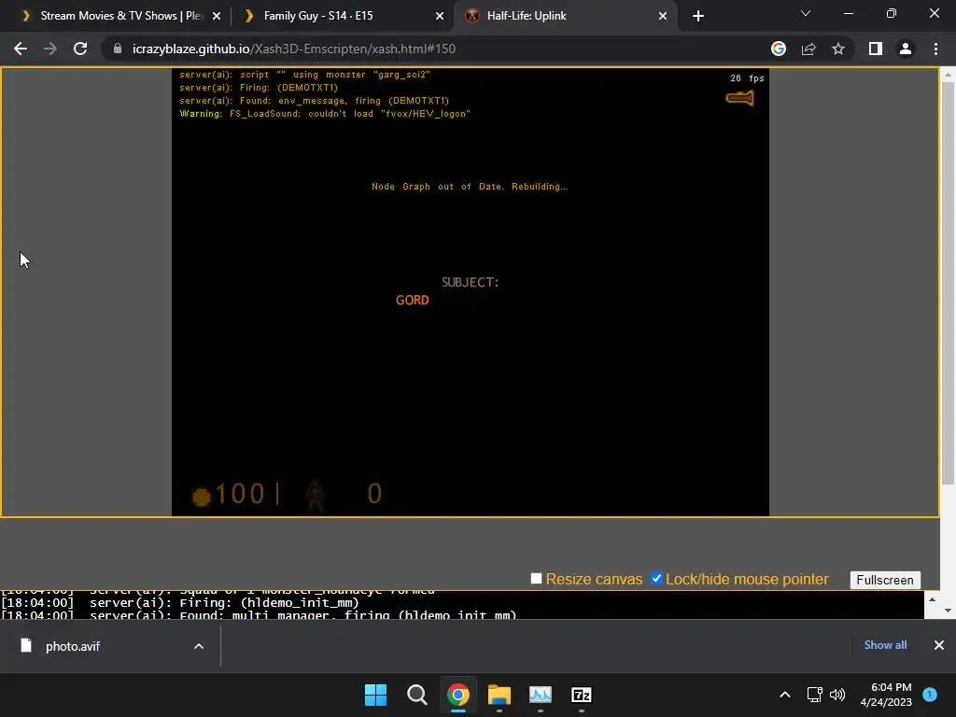The height and width of the screenshot is (717, 956).
Task: Open 7-Zip from the taskbar
Action: click(x=581, y=695)
